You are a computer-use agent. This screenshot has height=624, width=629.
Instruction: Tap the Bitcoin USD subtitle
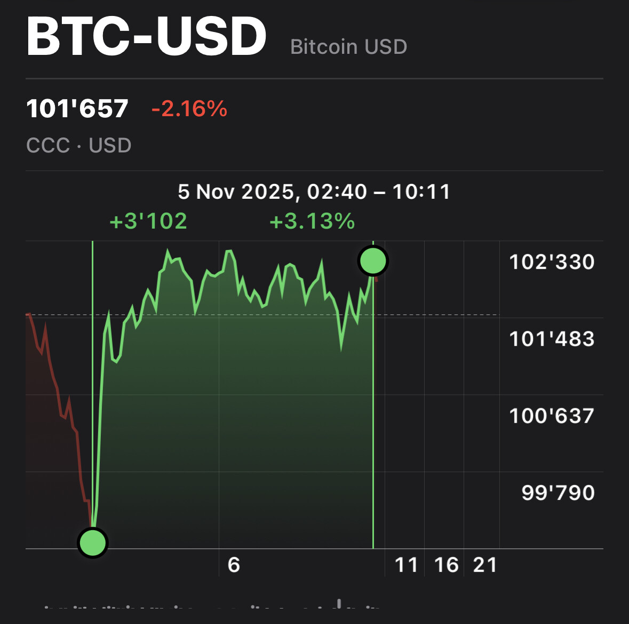348,47
